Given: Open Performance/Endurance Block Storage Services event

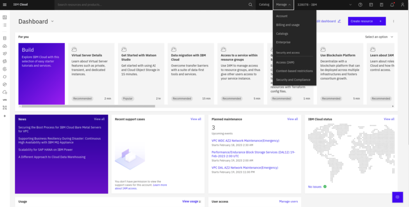Looking at the screenshot, I should pos(253,154).
